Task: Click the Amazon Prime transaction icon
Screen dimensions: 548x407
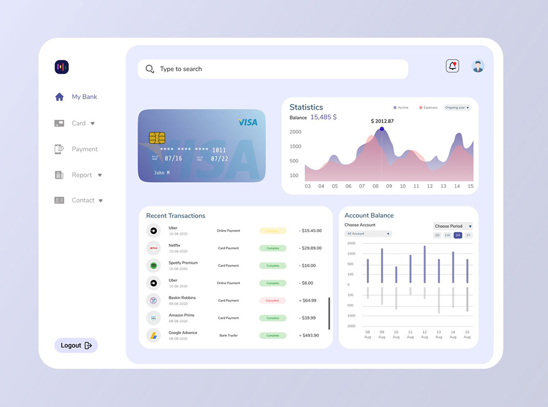Action: click(x=153, y=318)
